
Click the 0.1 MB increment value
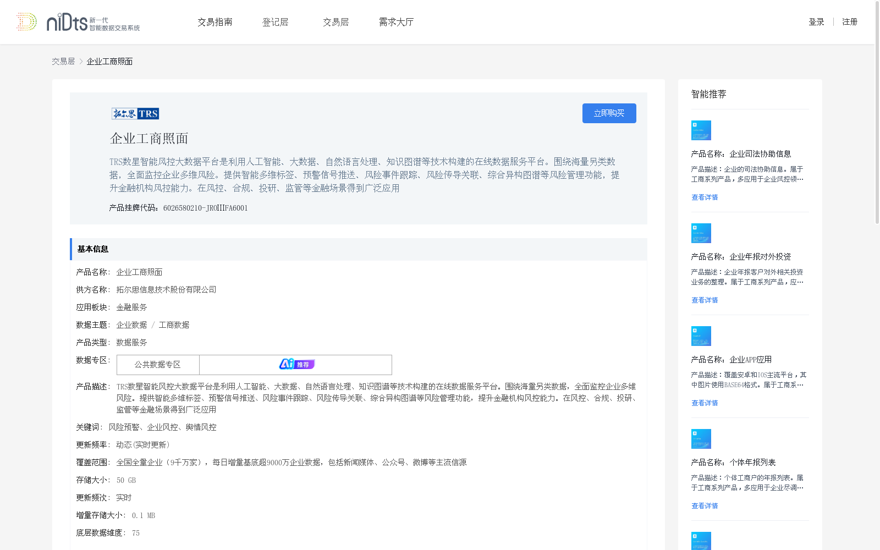[x=144, y=515]
